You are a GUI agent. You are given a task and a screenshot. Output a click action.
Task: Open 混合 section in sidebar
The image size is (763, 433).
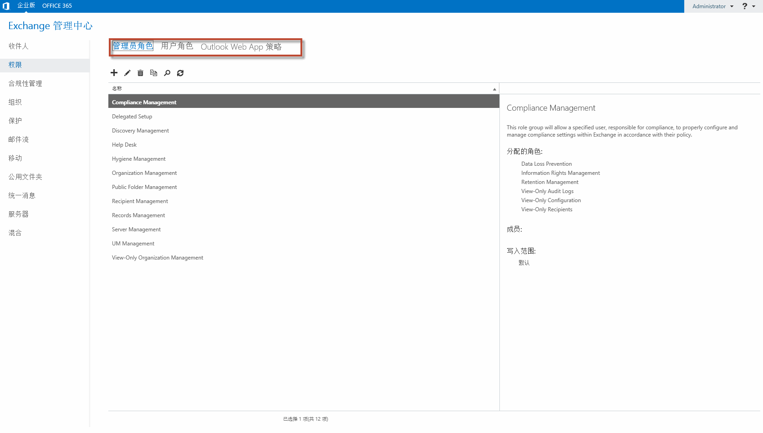pos(15,233)
